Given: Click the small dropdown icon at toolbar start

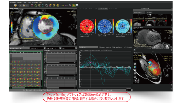Looking at the screenshot, I should point(12,5).
